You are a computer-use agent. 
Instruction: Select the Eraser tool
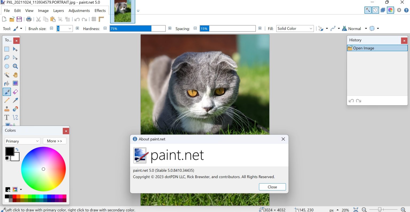[15, 92]
